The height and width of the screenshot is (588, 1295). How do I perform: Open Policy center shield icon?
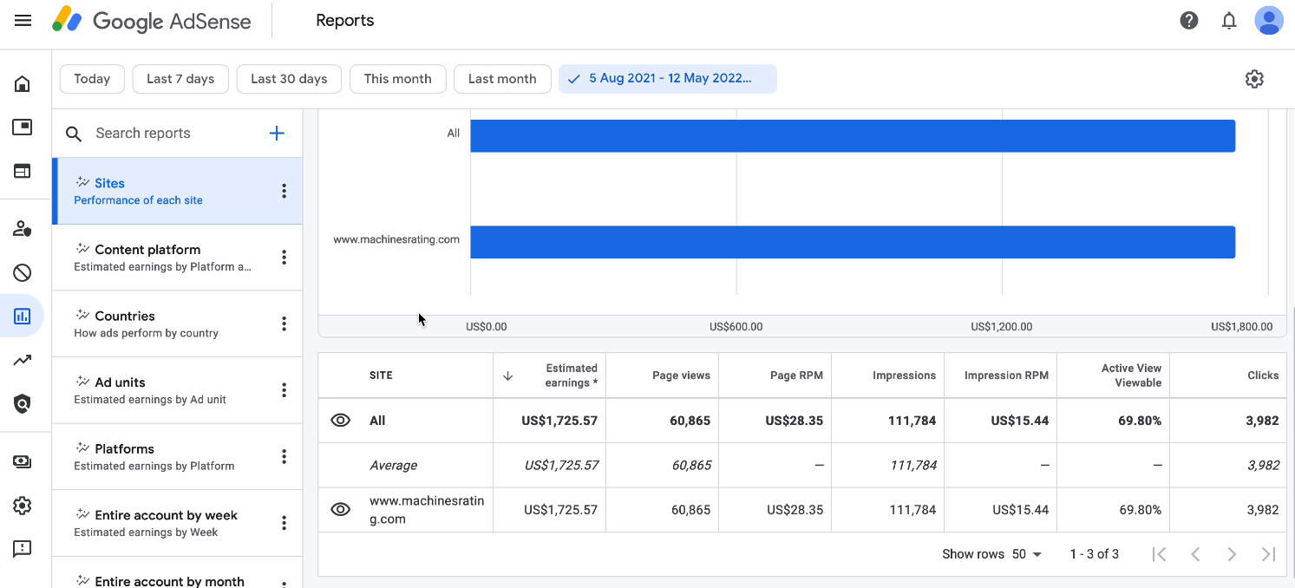tap(23, 403)
